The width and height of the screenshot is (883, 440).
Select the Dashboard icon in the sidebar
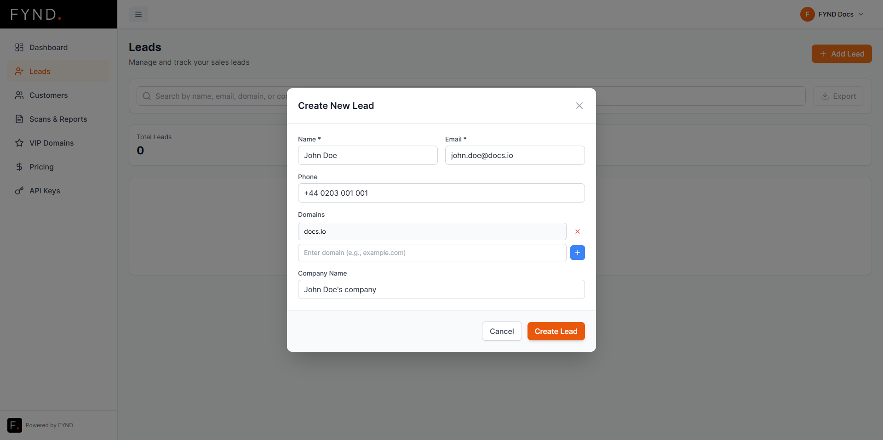click(19, 47)
